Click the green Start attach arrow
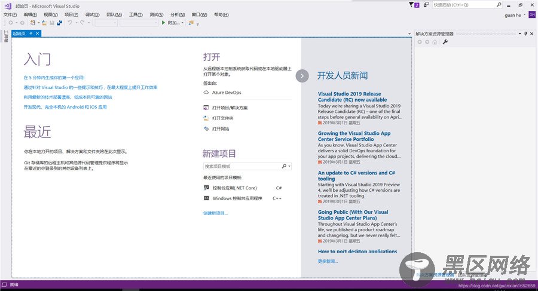 pyautogui.click(x=163, y=23)
